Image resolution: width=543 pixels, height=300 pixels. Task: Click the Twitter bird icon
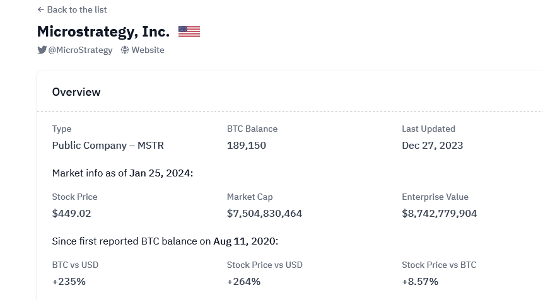tap(42, 50)
